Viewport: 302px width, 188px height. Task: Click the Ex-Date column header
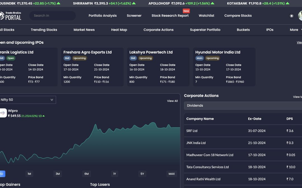pos(255,119)
